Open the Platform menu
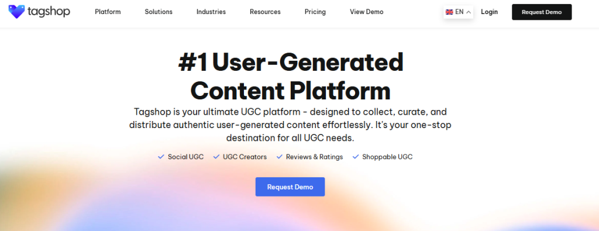 click(x=108, y=12)
